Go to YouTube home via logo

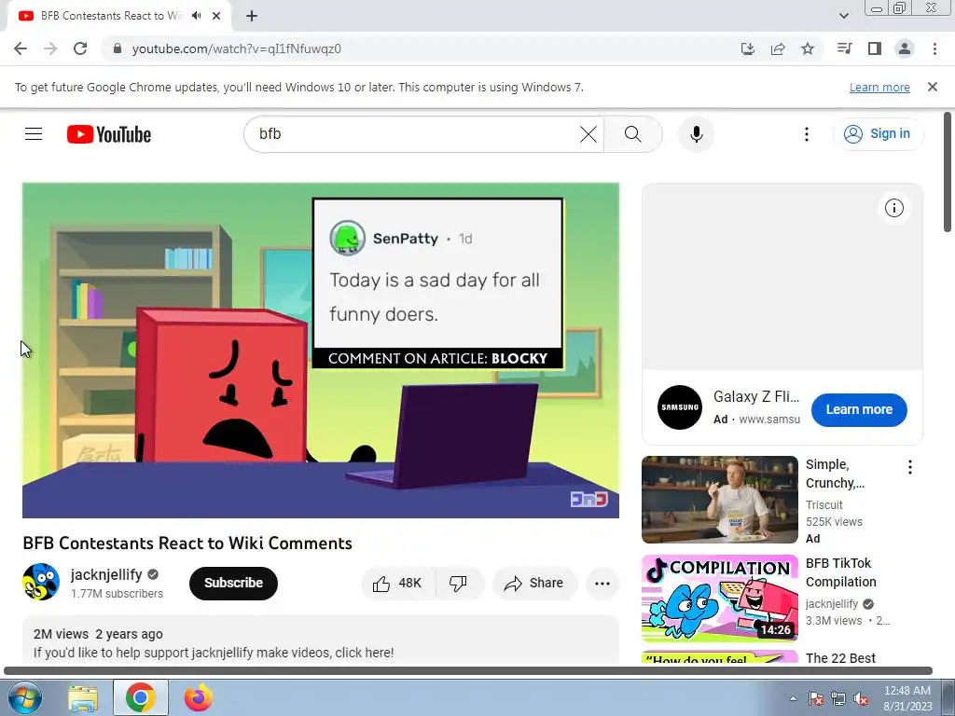108,134
